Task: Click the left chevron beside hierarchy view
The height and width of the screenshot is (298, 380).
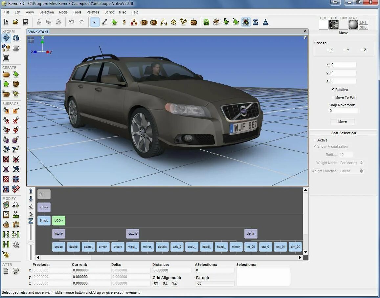Action: tap(31, 206)
